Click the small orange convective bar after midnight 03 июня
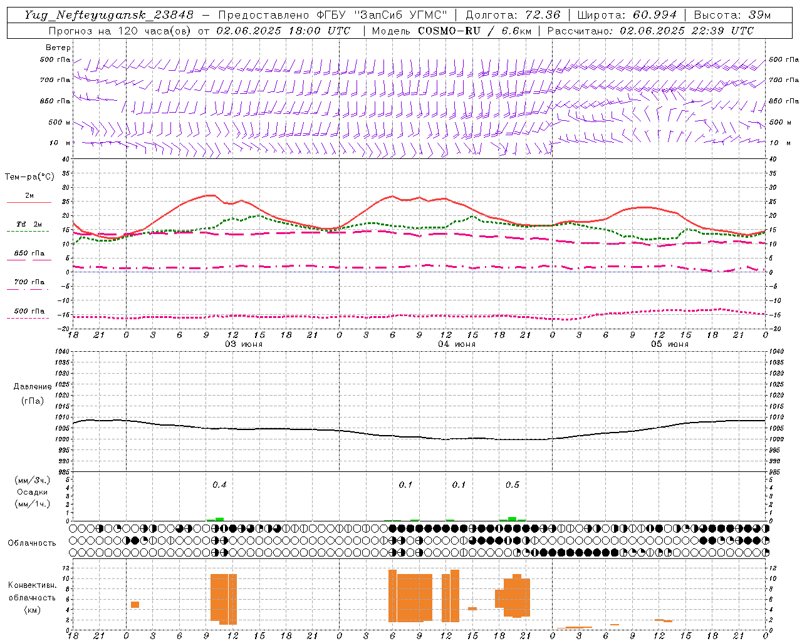Image resolution: width=802 pixels, height=641 pixels. tap(135, 604)
